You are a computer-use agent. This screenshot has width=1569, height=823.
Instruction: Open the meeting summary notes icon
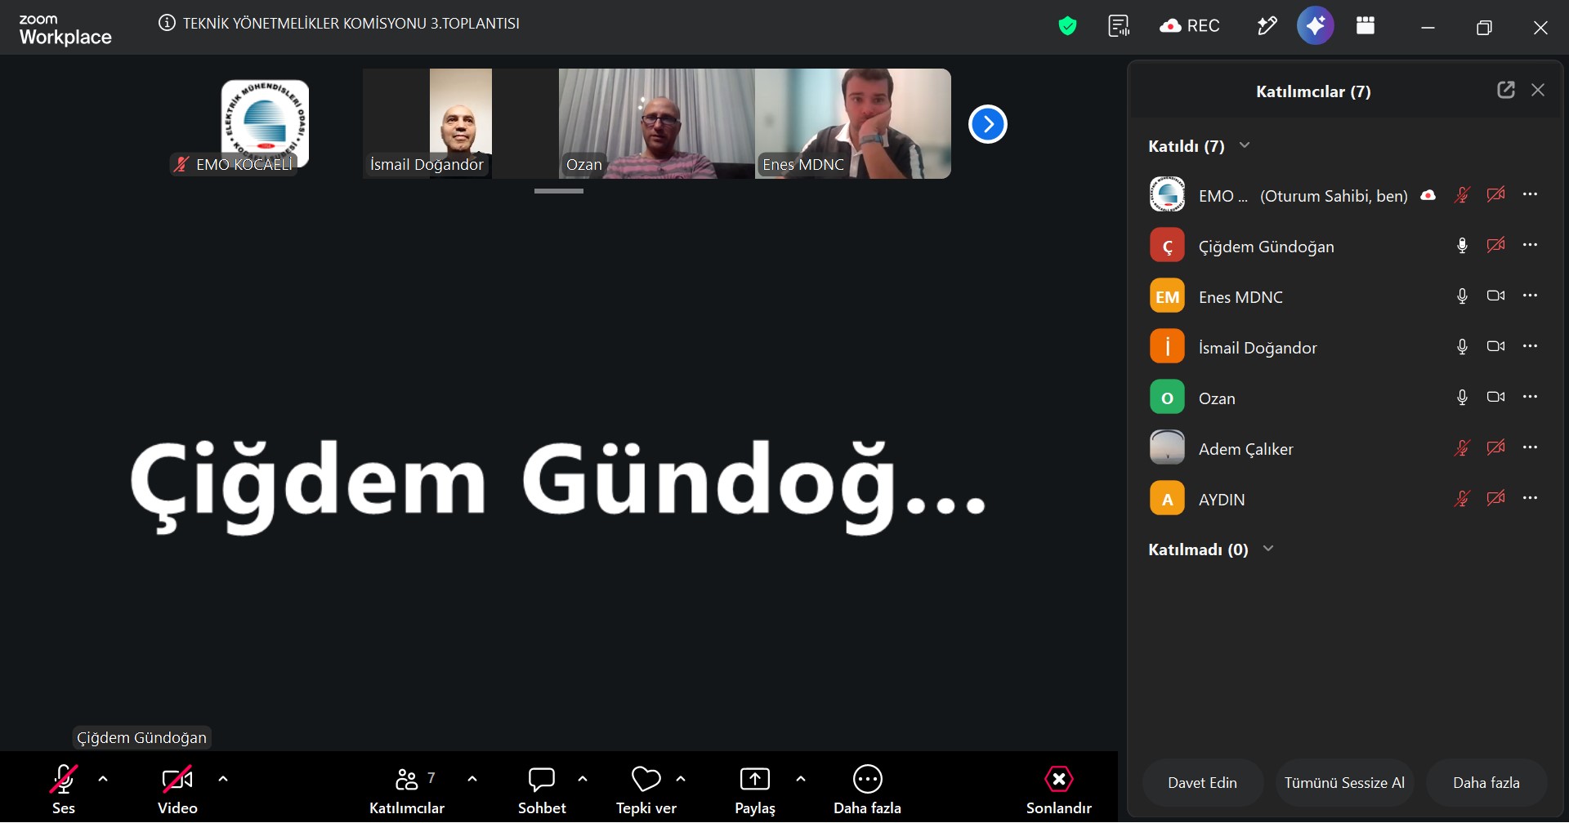[1119, 26]
